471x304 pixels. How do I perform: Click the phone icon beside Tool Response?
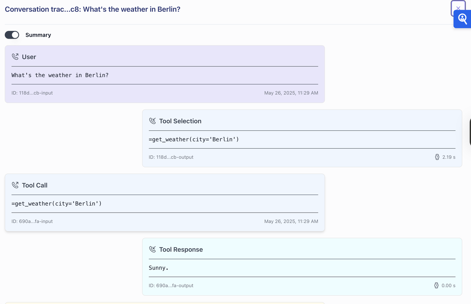point(152,250)
